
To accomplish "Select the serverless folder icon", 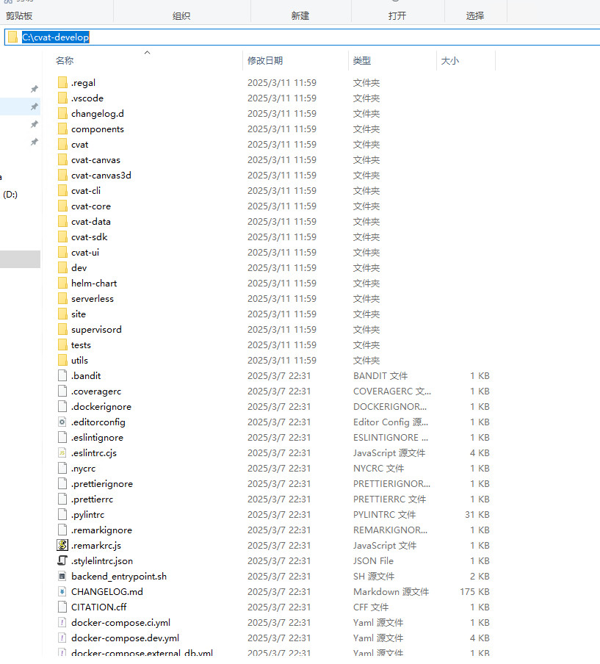I will tap(62, 298).
